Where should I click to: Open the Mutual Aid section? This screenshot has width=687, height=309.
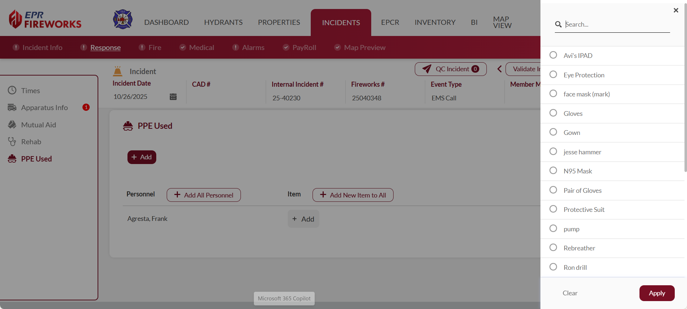pyautogui.click(x=38, y=125)
